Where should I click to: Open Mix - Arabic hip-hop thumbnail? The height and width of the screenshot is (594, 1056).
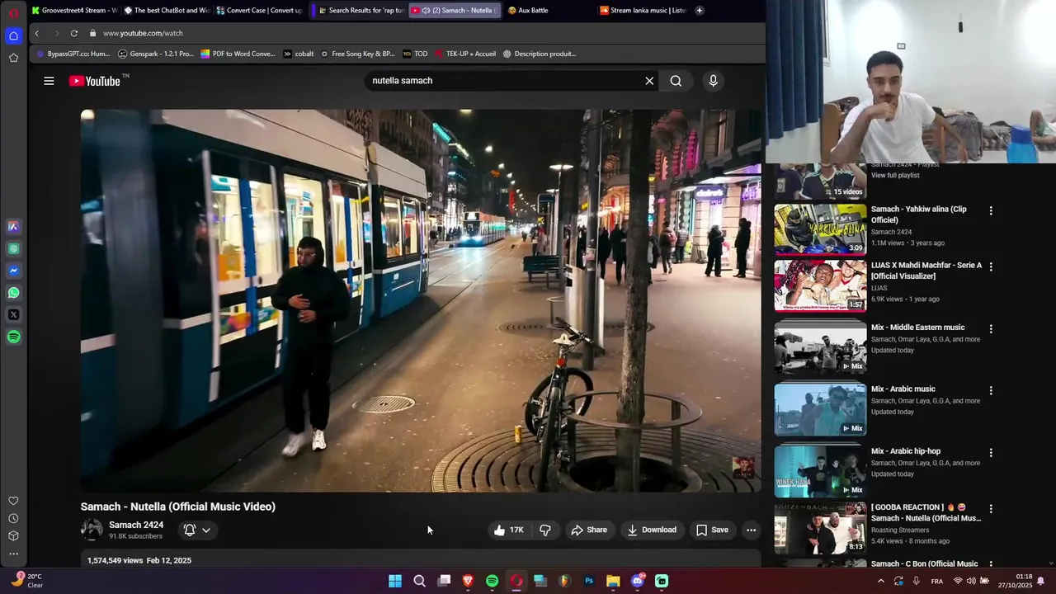coord(820,471)
